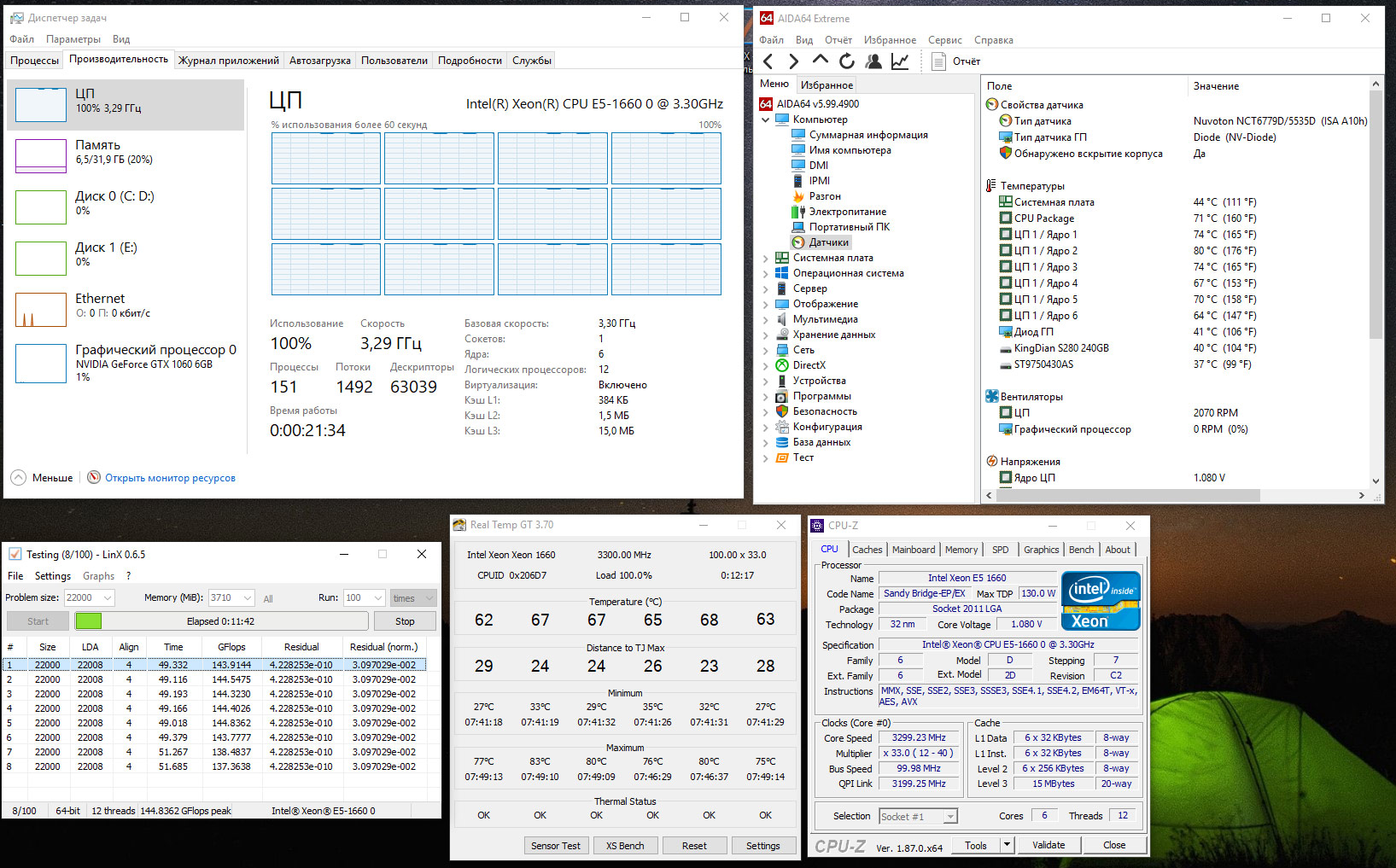The width and height of the screenshot is (1396, 868).
Task: Click Validate in CPU-Z
Action: click(x=1048, y=845)
